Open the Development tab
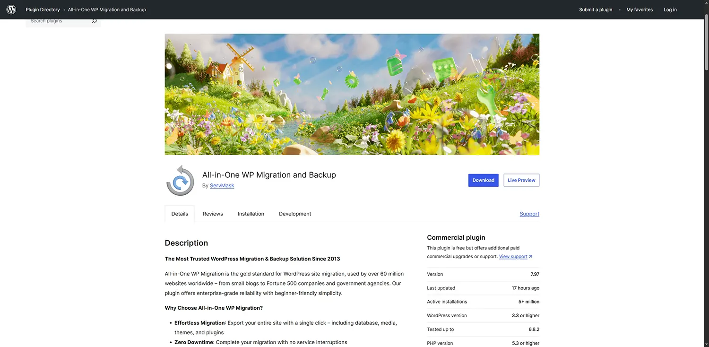 tap(295, 214)
